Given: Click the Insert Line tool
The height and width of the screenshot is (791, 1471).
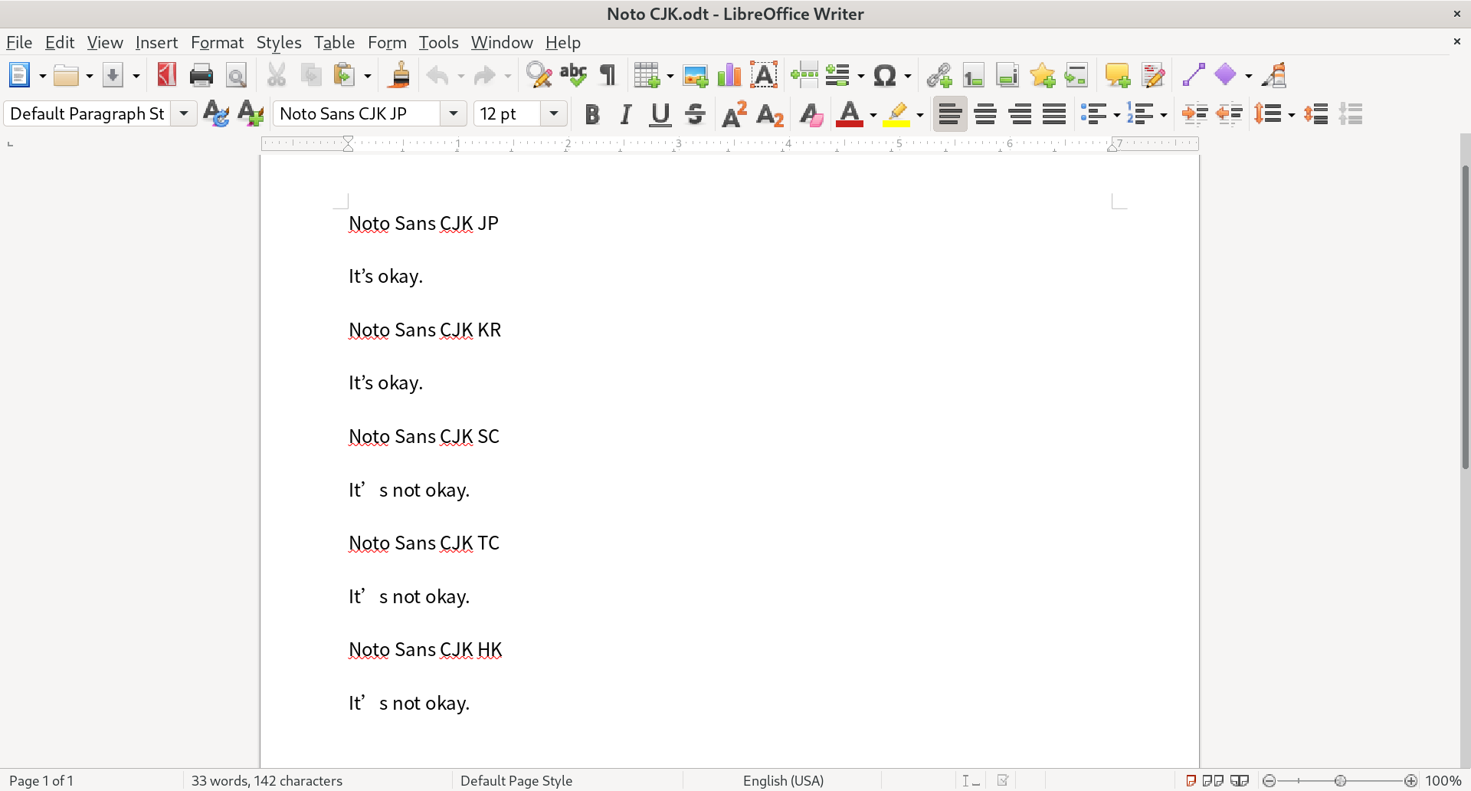Looking at the screenshot, I should coord(1194,75).
